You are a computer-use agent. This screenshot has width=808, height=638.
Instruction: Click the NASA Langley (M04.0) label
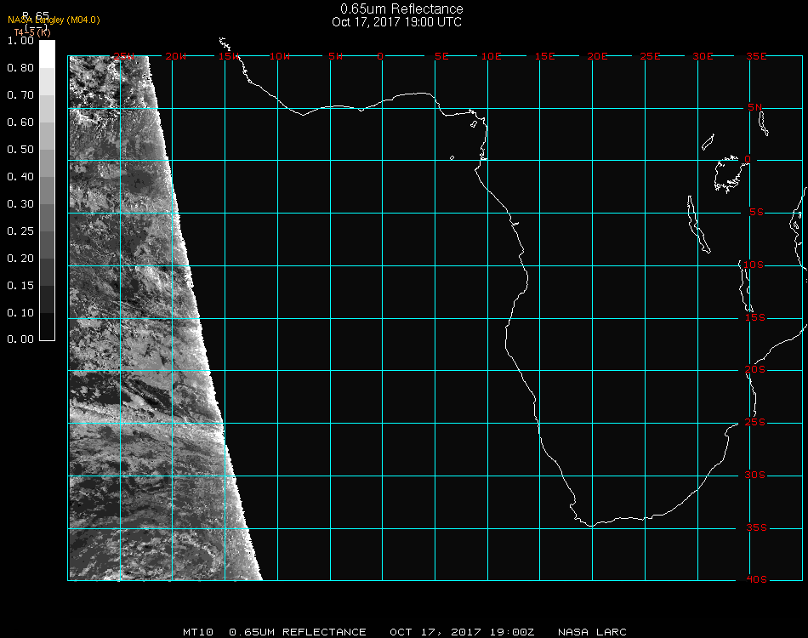(54, 20)
